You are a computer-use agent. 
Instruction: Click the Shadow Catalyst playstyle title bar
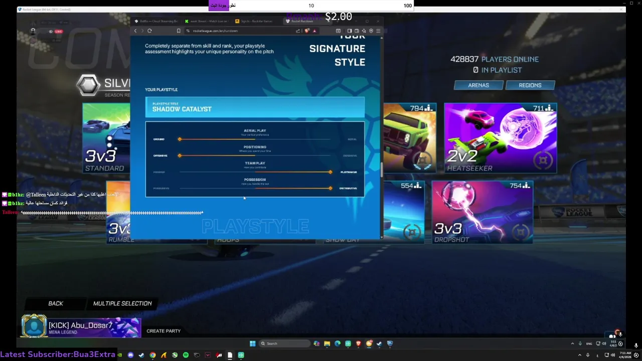click(255, 107)
